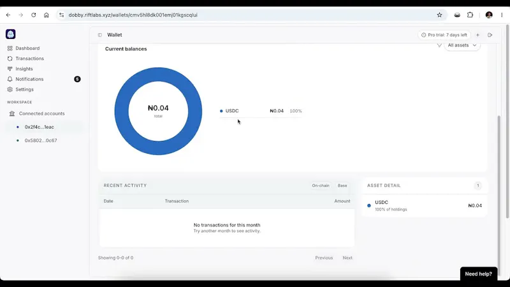Click the Pro trial: 7 days left pill
Screen dimensions: 510x287
[x=444, y=35]
